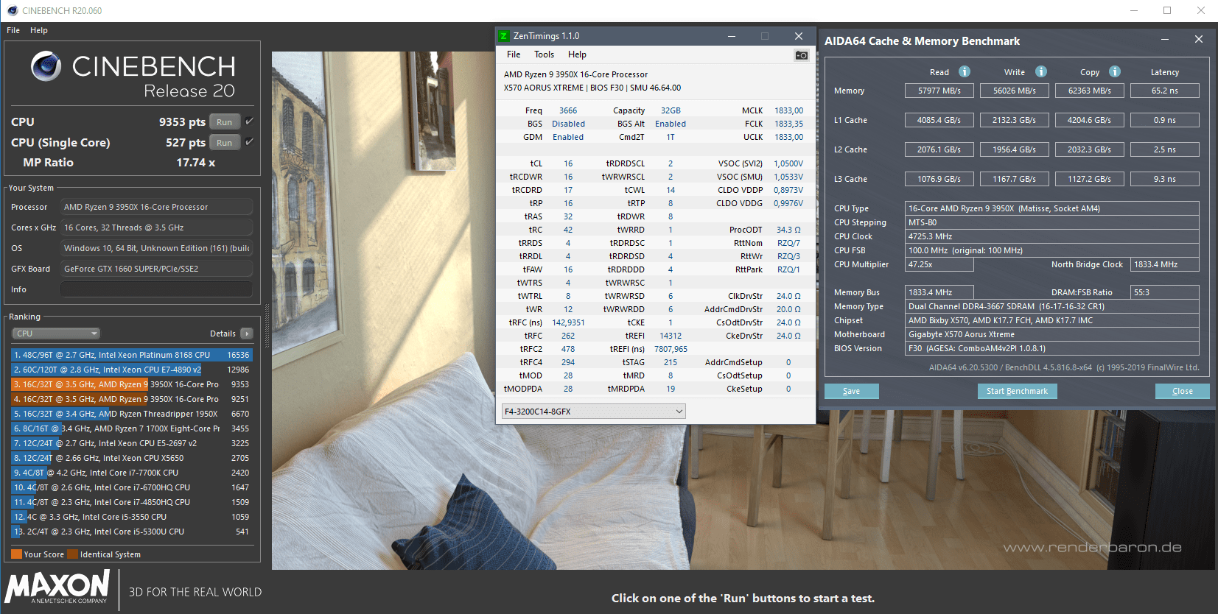Select ranking row Intel Xeon Platinum 8168
Viewport: 1218px width, 614px height.
pos(131,355)
